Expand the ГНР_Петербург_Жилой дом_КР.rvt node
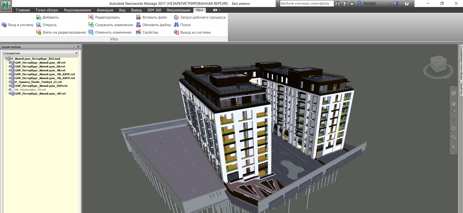 [x=10, y=63]
